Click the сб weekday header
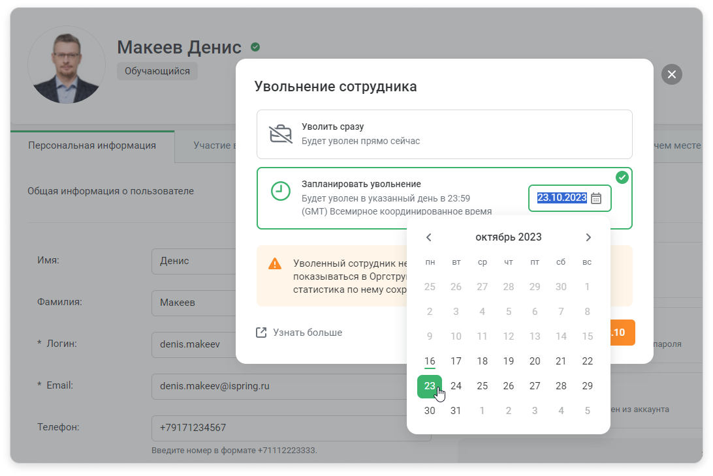 (x=561, y=262)
